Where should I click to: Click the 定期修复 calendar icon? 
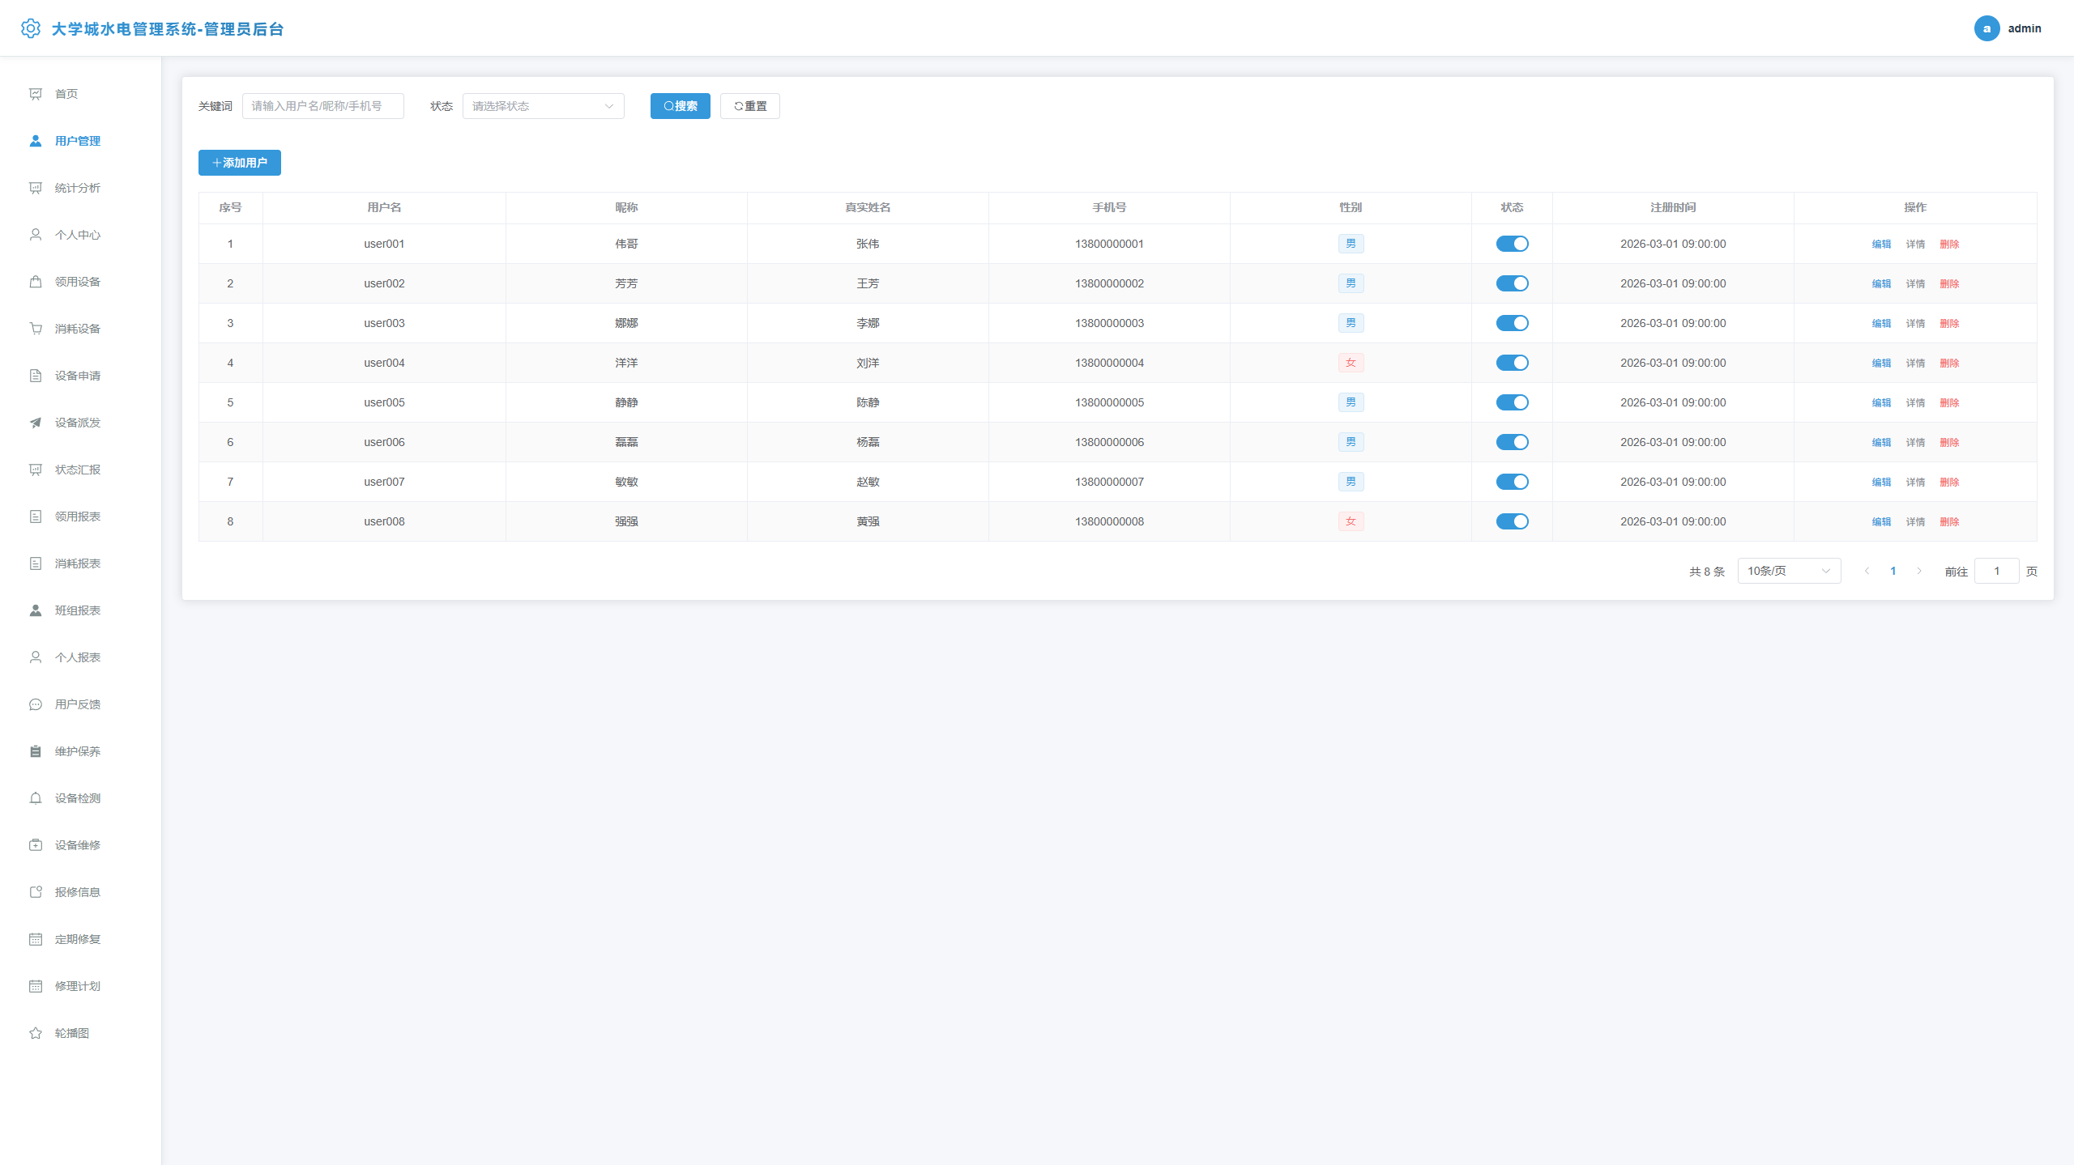[x=36, y=939]
